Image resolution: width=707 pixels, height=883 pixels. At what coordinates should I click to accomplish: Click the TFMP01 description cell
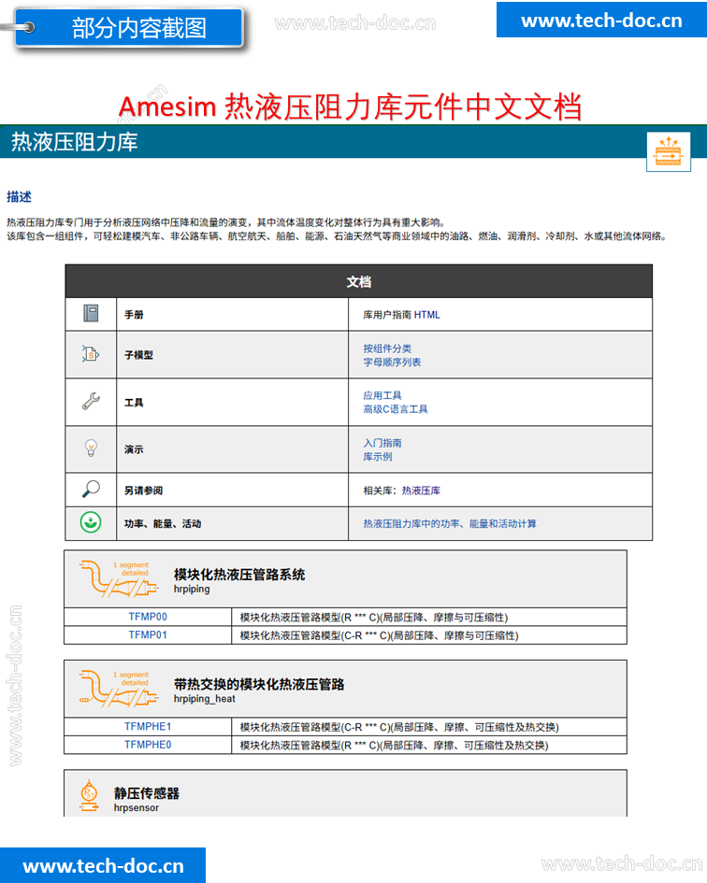[429, 635]
